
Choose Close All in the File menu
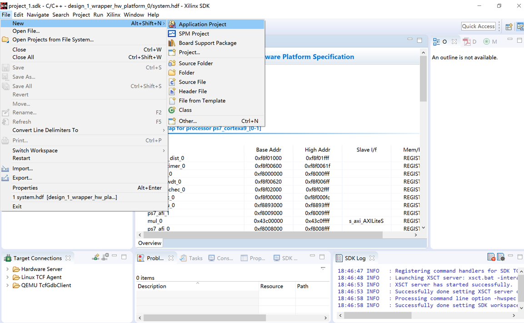[x=84, y=57]
